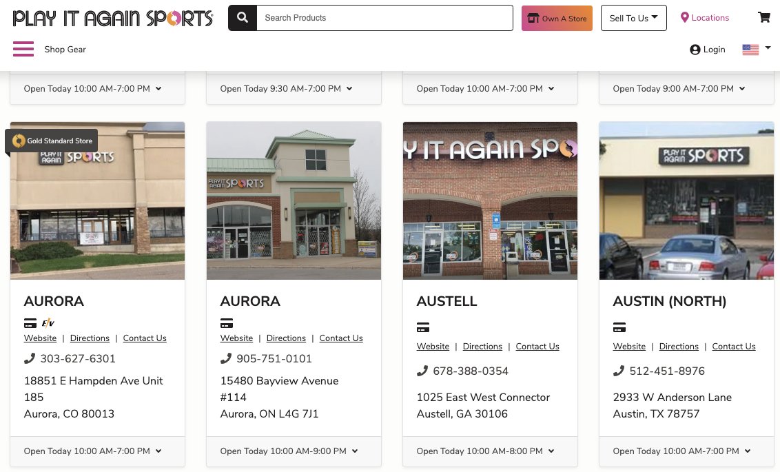Click 'Aurora, ON L4G 7J1' text

coord(269,414)
